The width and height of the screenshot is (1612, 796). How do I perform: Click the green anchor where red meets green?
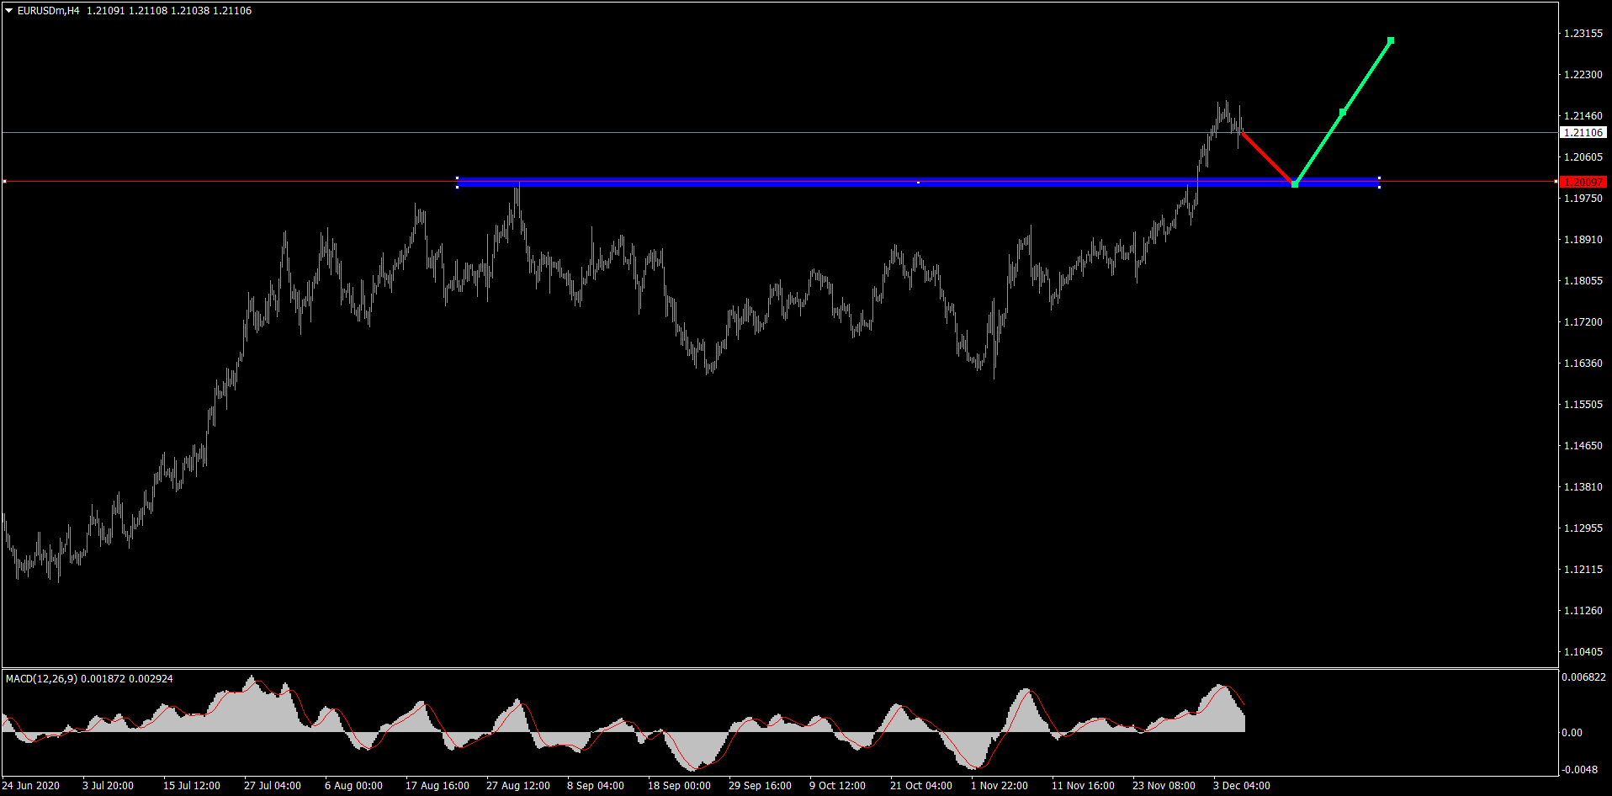tap(1295, 184)
